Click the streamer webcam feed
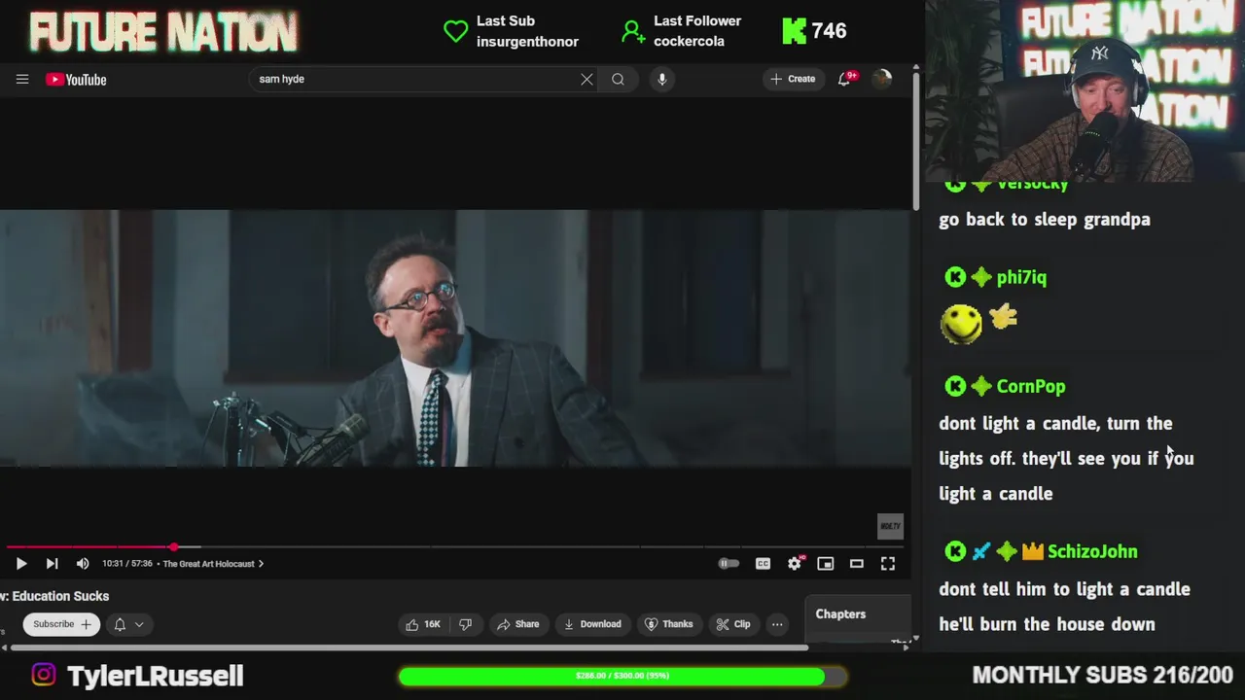The width and height of the screenshot is (1245, 700). [1085, 90]
